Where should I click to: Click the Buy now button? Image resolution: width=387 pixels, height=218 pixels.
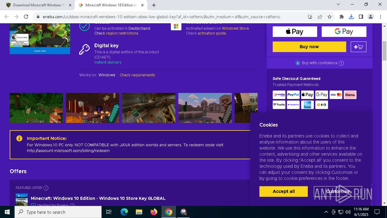point(309,47)
